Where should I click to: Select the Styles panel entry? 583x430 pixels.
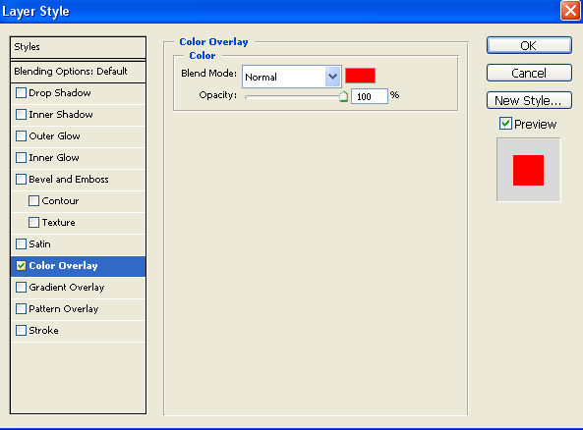click(78, 47)
